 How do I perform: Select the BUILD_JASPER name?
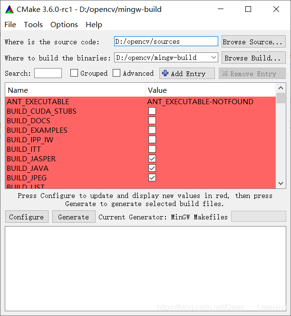tap(31, 159)
